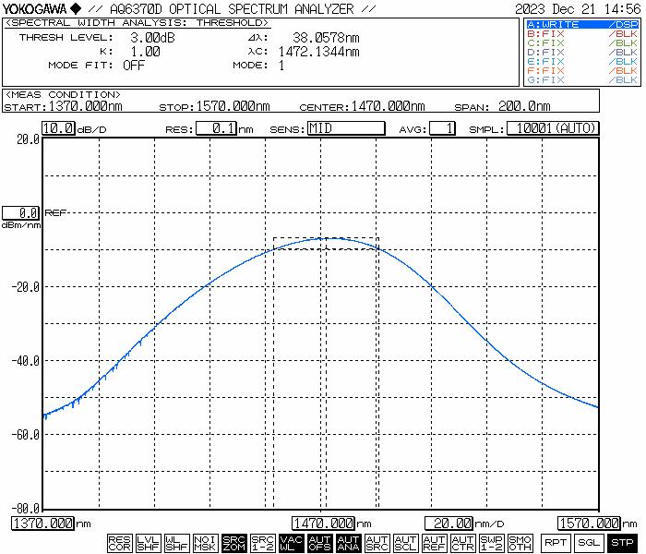Image resolution: width=646 pixels, height=554 pixels.
Task: Toggle the VAC WL vacuum wavelength indicator
Action: 292,543
